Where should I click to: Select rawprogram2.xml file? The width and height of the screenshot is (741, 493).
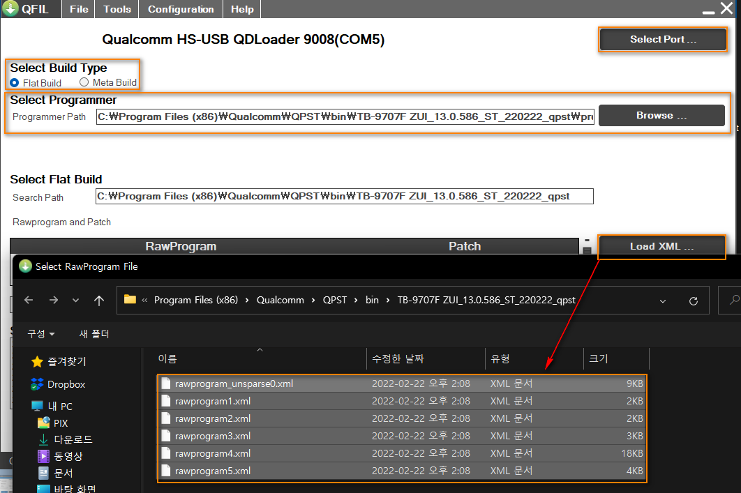402,418
